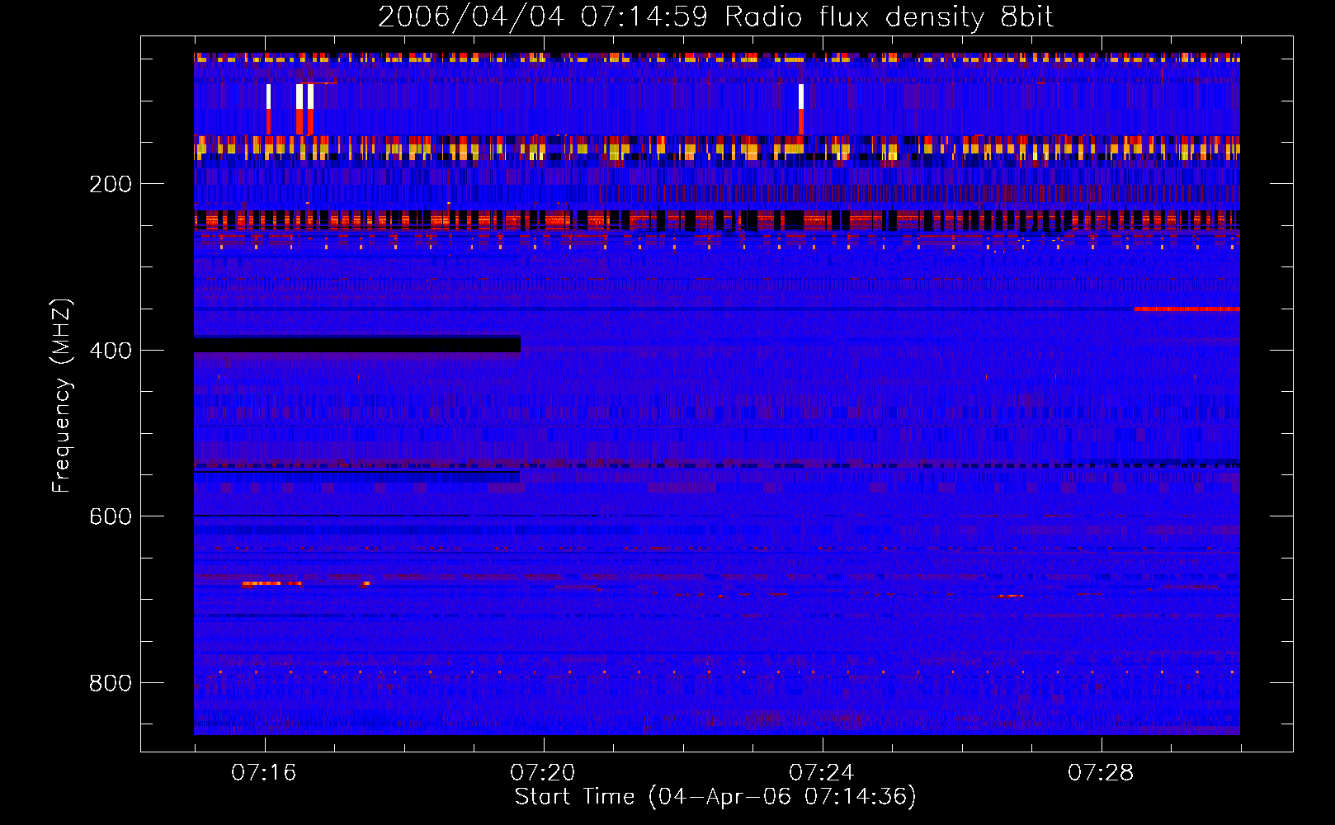
Task: Click the 07:20 time tick label
Action: click(x=543, y=772)
